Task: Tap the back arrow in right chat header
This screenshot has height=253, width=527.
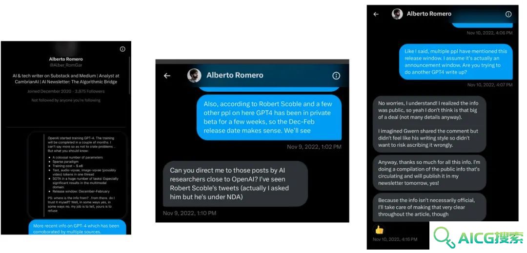Action: click(376, 14)
